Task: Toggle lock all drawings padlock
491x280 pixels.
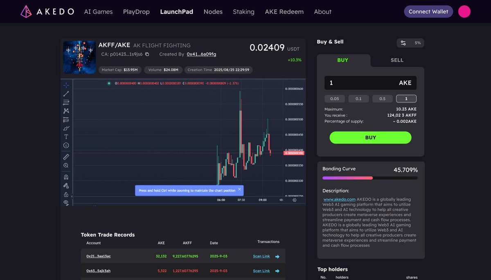Action: 66,194
